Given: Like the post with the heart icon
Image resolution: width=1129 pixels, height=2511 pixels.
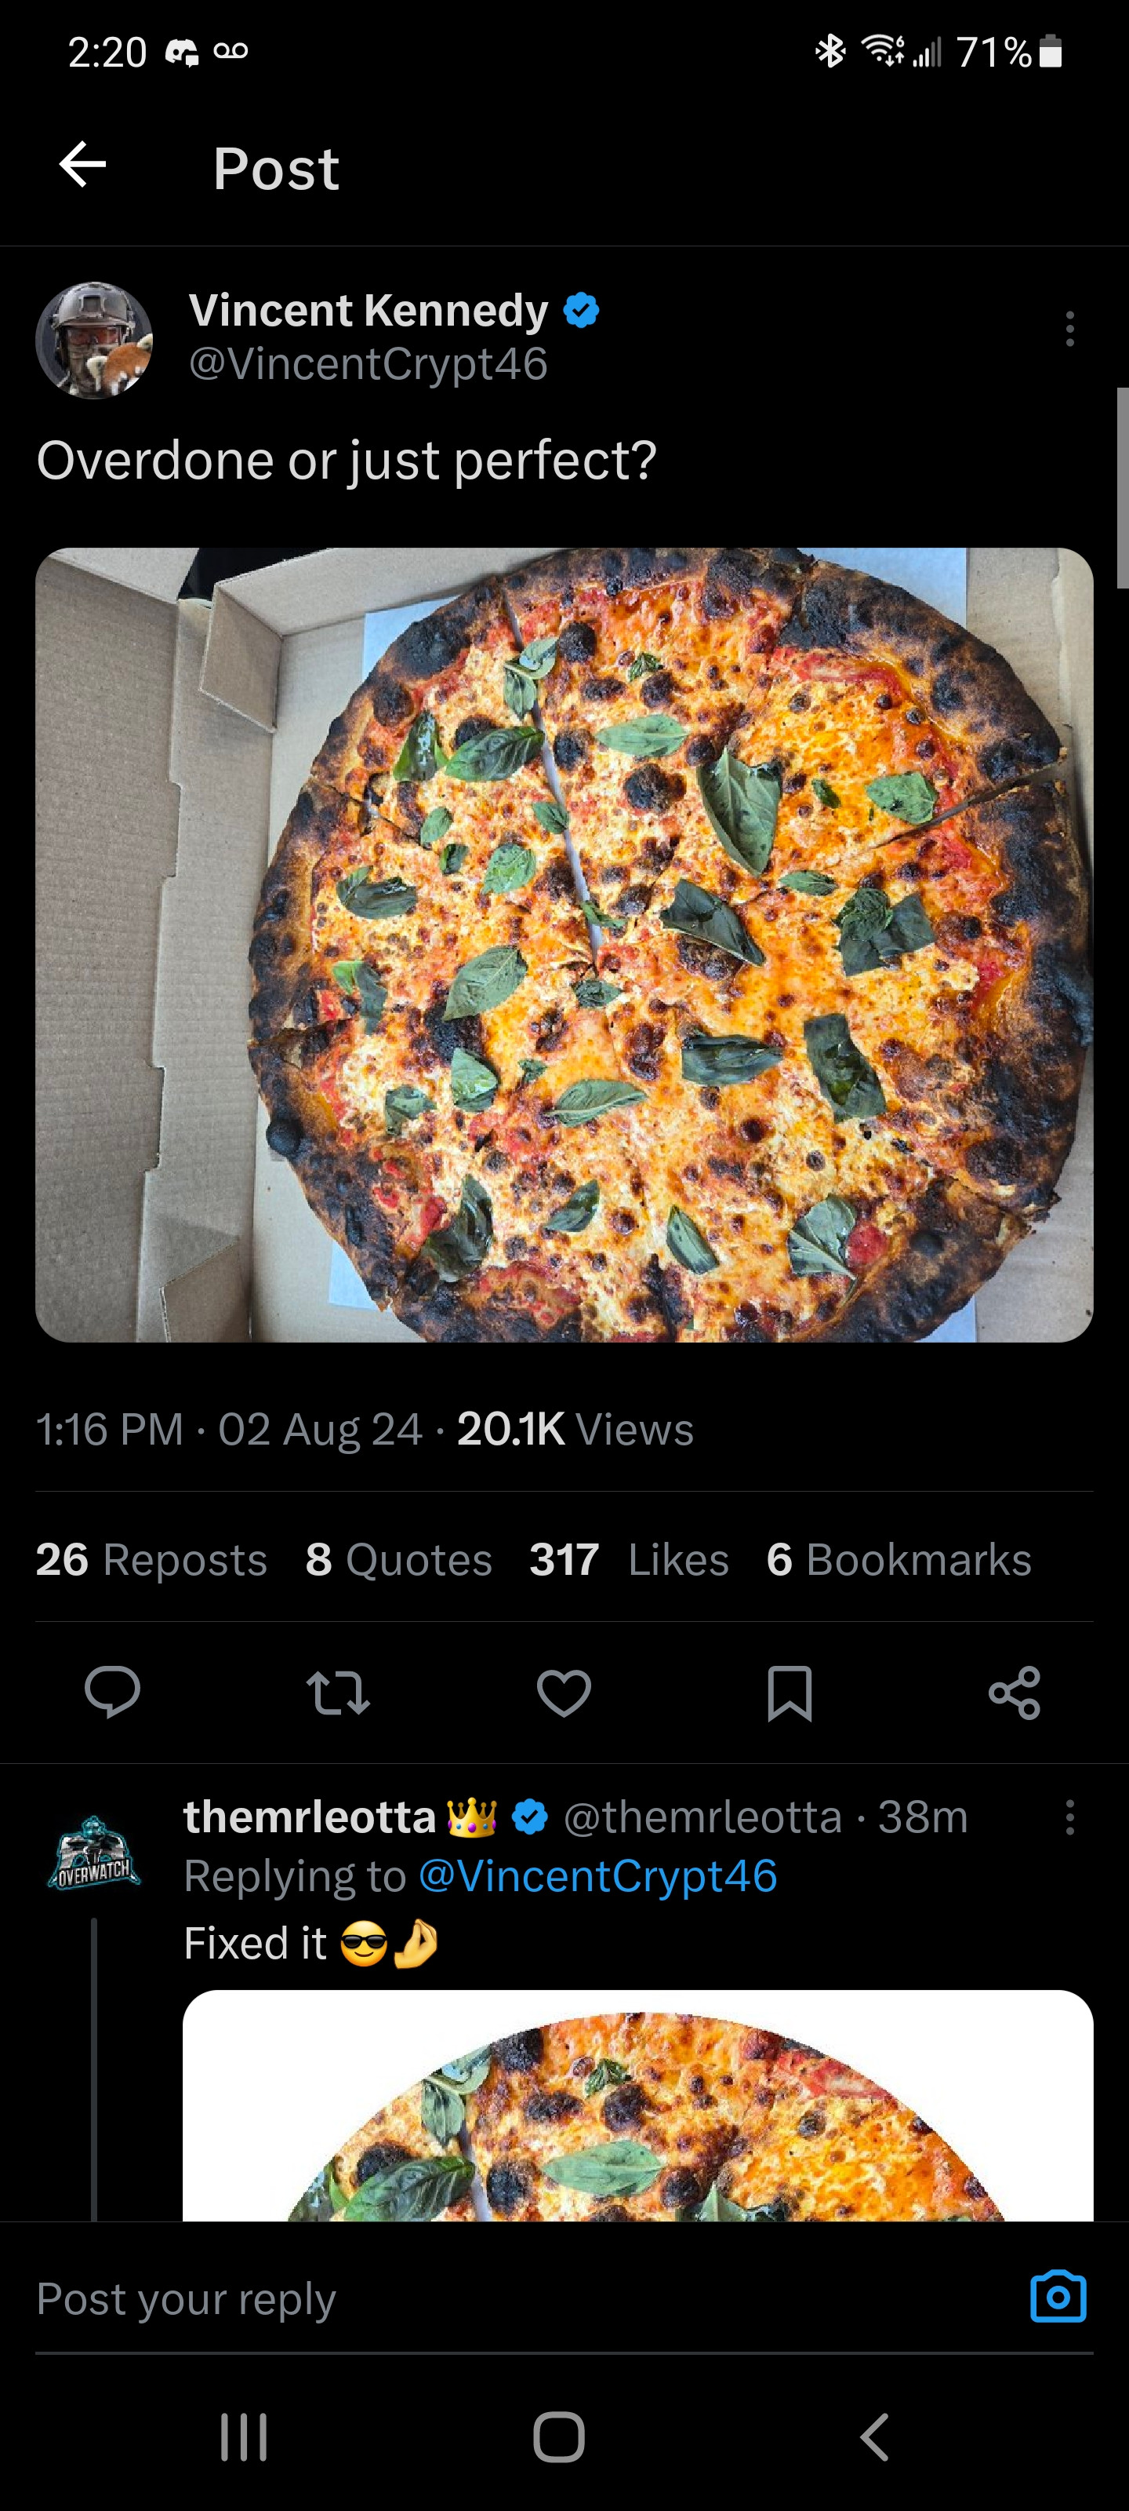Looking at the screenshot, I should [x=564, y=1693].
